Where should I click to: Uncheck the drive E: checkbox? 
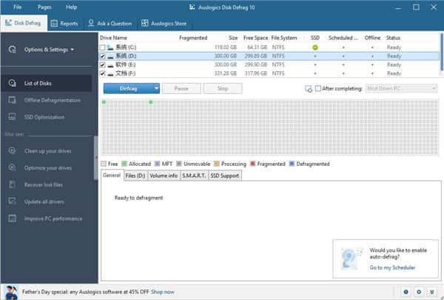[103, 64]
